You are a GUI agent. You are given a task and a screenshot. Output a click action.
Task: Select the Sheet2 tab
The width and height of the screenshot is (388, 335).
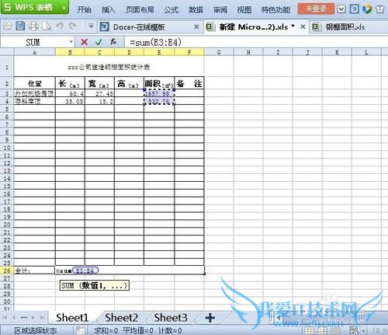pos(121,318)
